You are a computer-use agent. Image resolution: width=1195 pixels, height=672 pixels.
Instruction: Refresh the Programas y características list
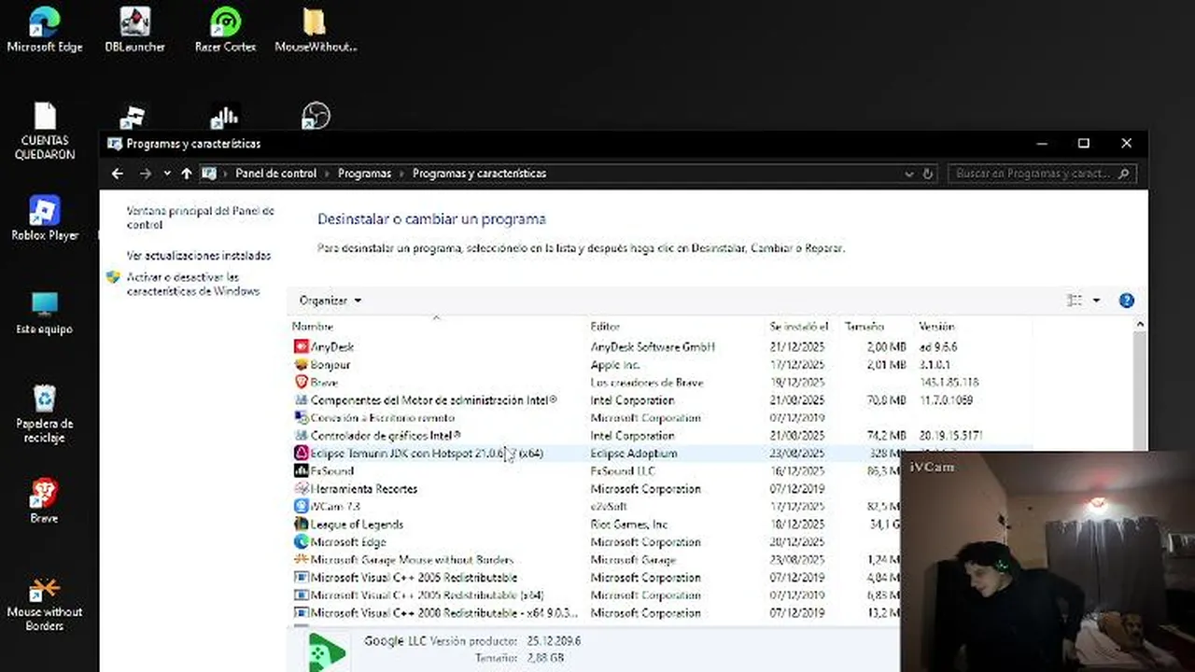[x=928, y=174]
